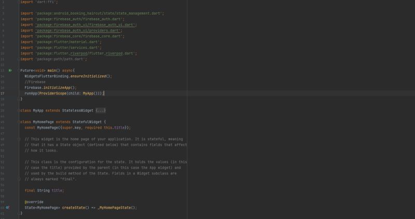
Task: Click 'package:firebase_core/firebase_core.dart' import
Action: (x=80, y=36)
